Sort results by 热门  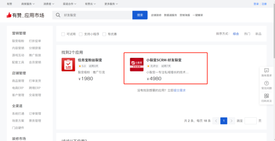pyautogui.click(x=247, y=34)
